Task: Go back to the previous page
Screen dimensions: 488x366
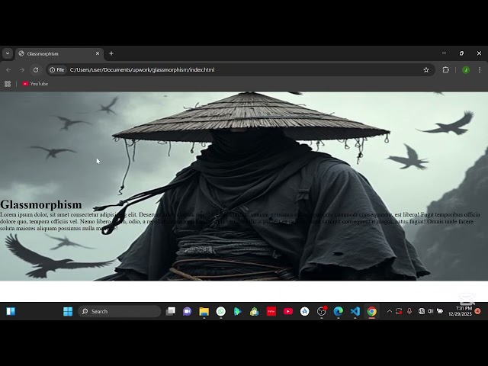Action: [x=8, y=70]
